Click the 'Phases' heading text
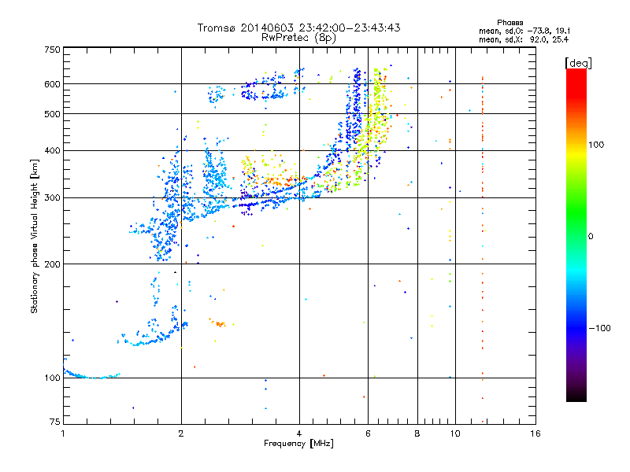The height and width of the screenshot is (472, 630). 510,23
